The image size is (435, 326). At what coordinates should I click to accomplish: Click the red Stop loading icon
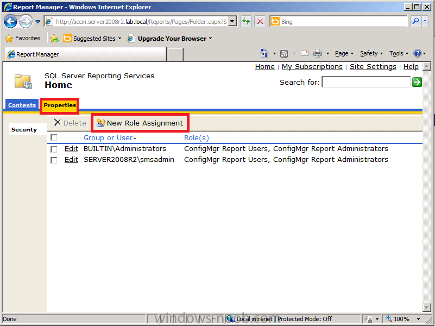coord(260,21)
